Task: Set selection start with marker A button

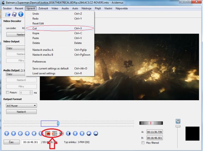Action: (48, 133)
